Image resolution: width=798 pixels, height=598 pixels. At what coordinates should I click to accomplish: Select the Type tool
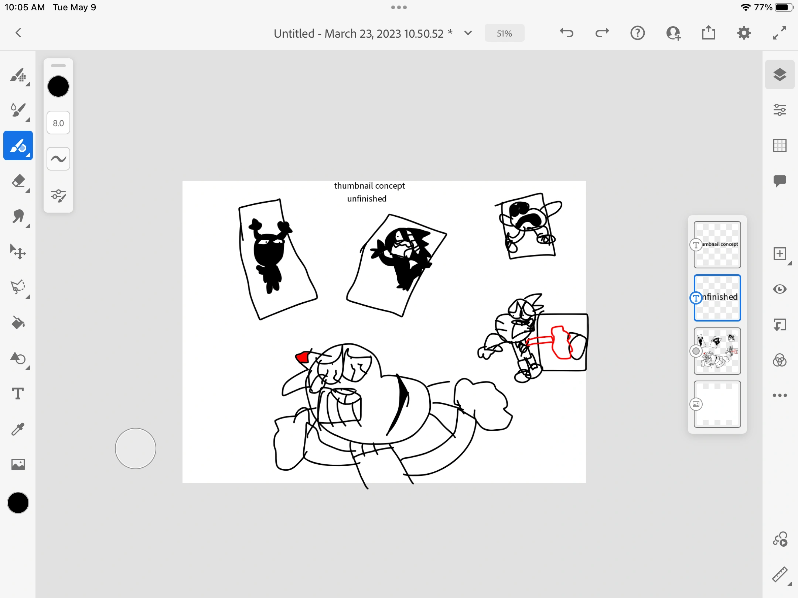[x=18, y=394]
